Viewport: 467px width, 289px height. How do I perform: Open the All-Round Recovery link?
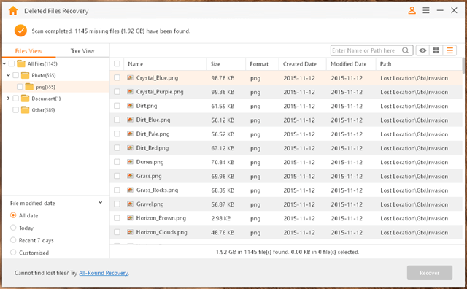point(104,273)
